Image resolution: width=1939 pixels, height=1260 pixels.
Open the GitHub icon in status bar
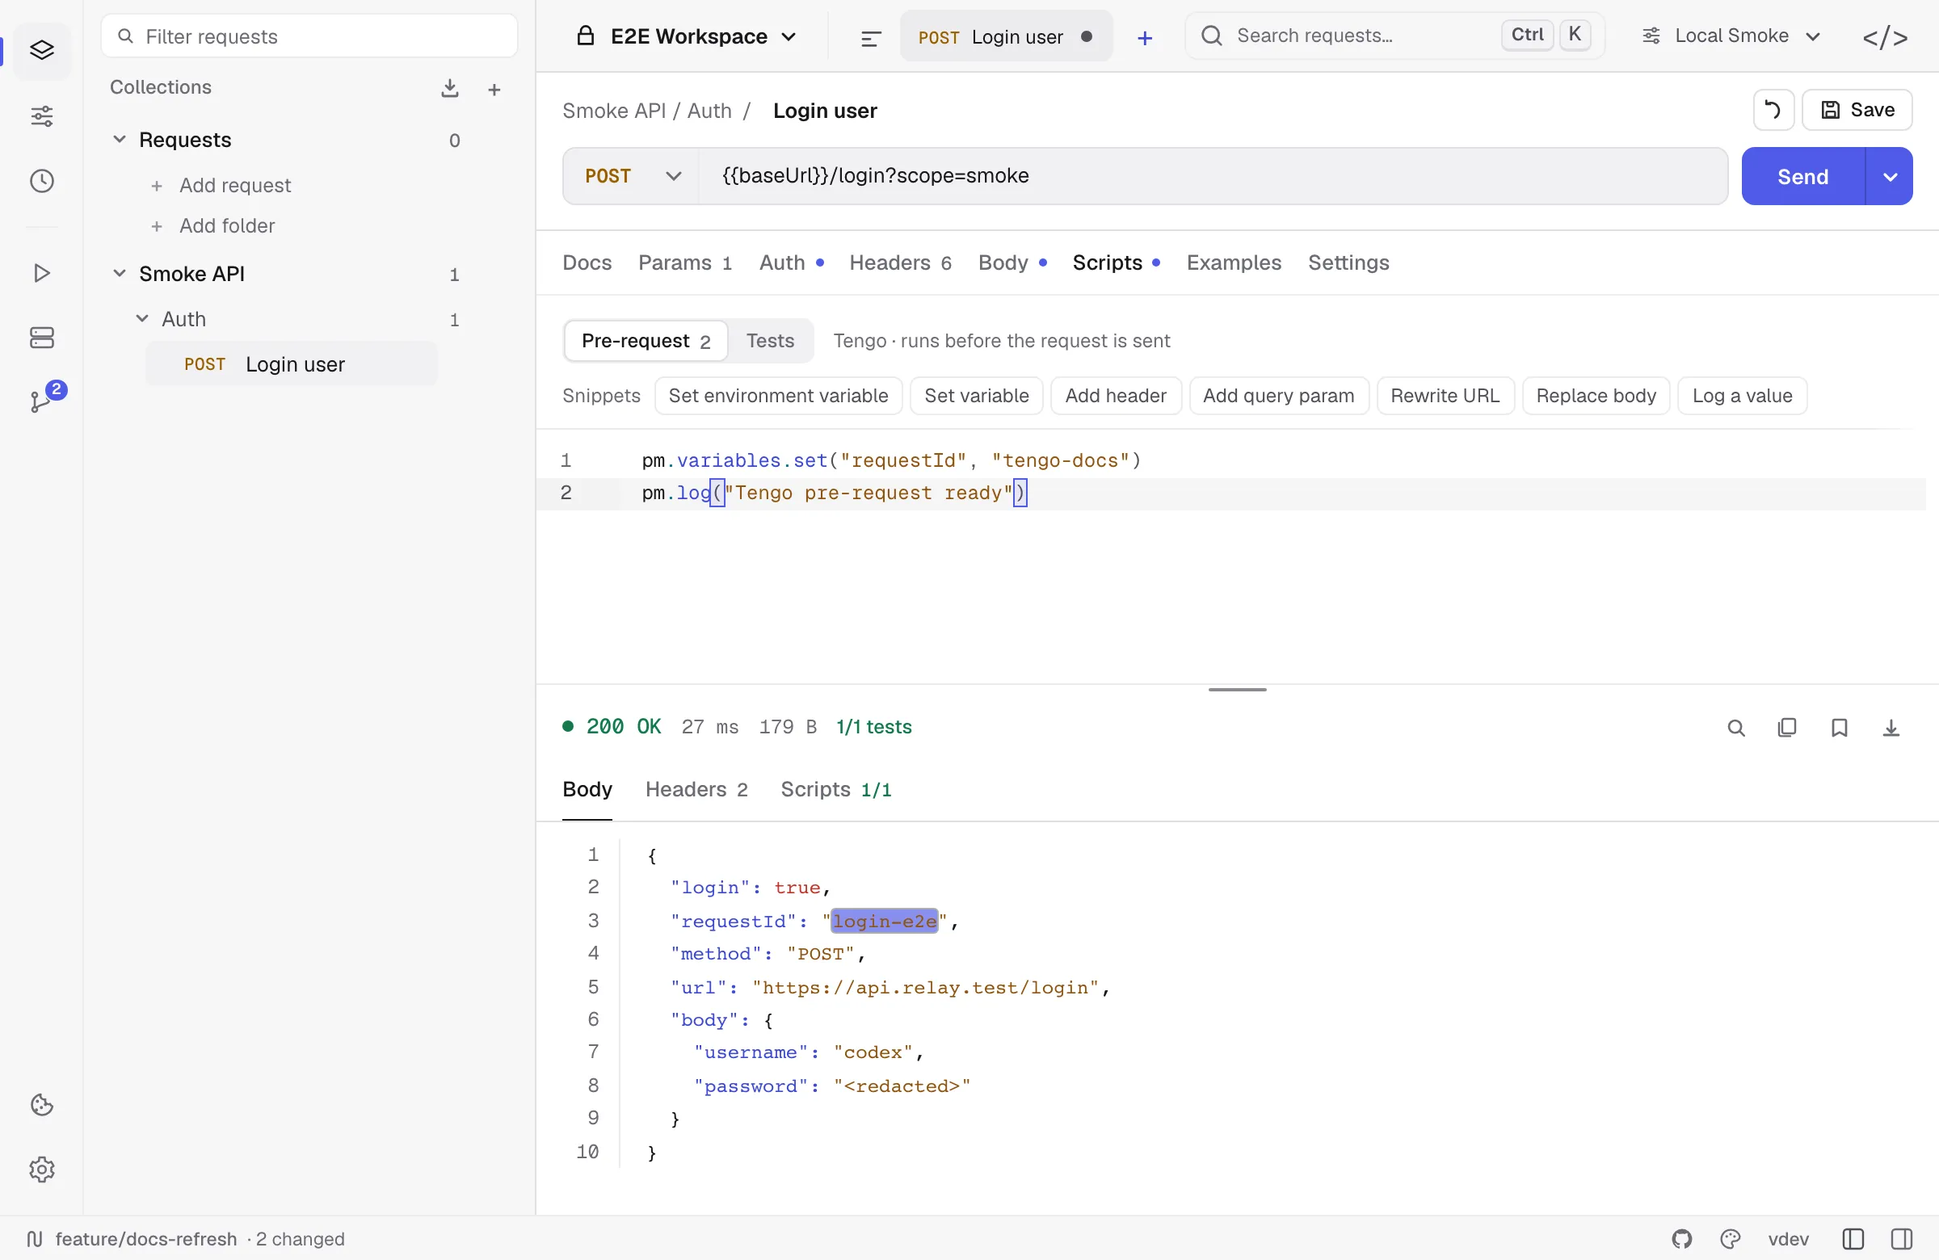[1681, 1239]
